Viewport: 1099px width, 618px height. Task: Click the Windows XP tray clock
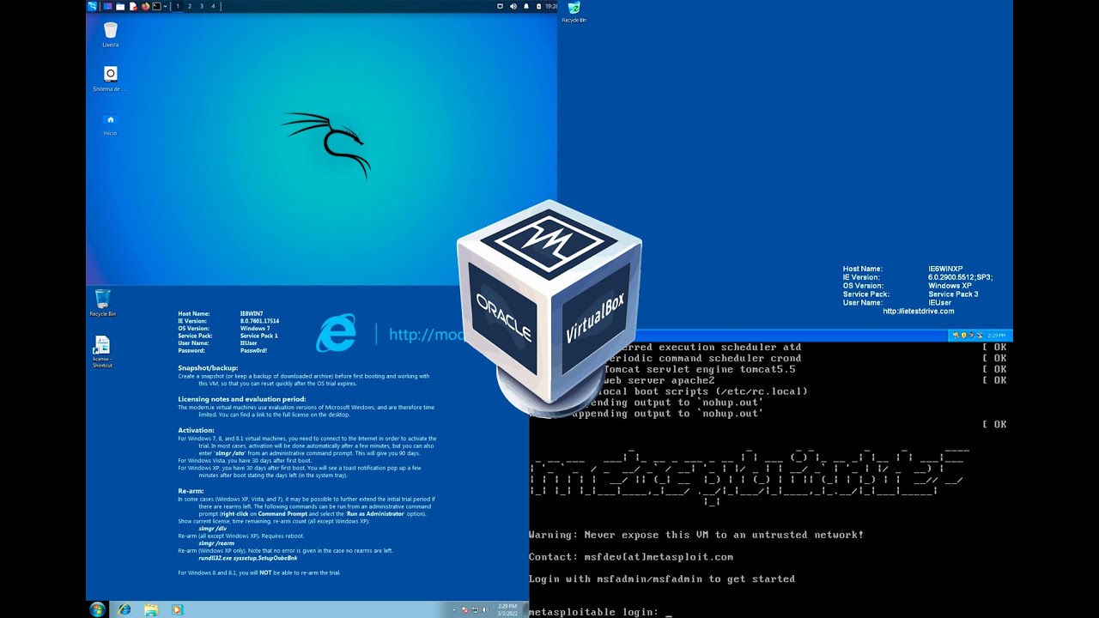996,335
